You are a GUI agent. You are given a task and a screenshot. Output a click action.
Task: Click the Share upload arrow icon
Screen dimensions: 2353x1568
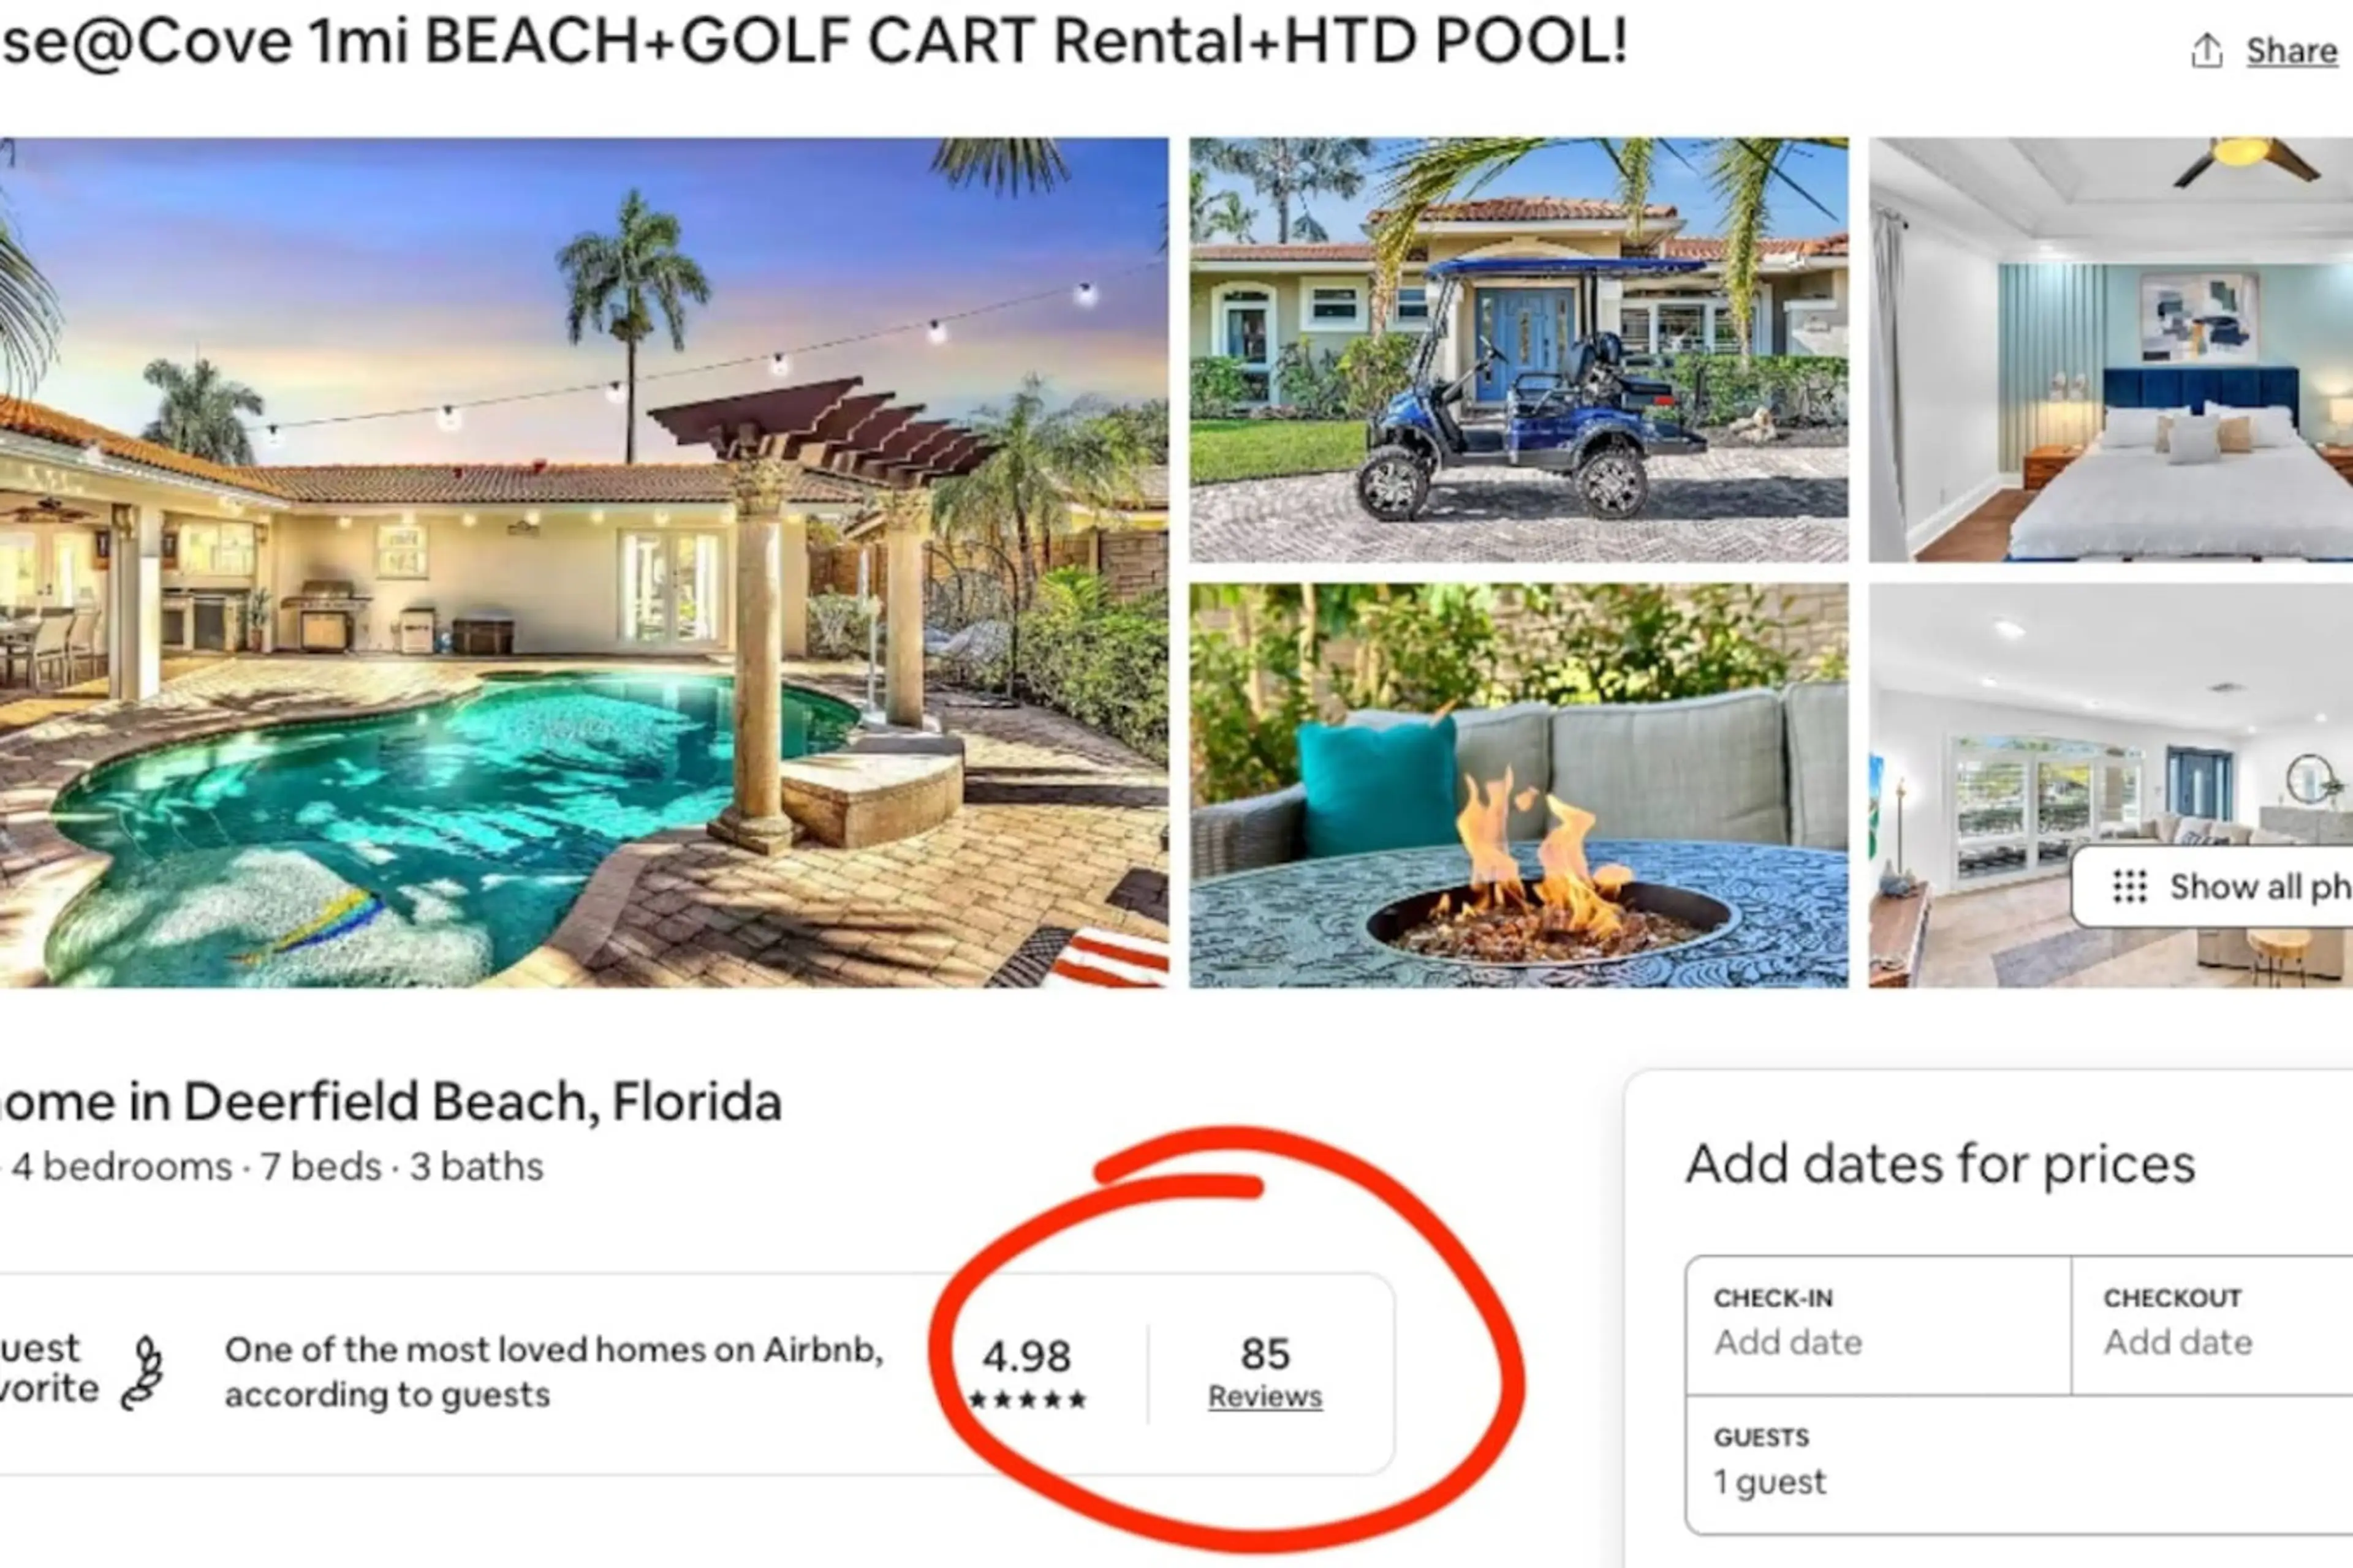[x=2206, y=50]
